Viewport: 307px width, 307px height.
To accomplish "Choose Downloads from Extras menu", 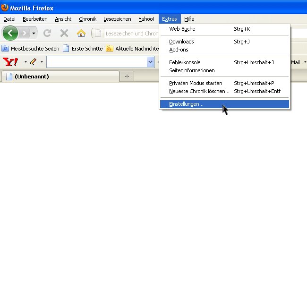I will click(224, 42).
